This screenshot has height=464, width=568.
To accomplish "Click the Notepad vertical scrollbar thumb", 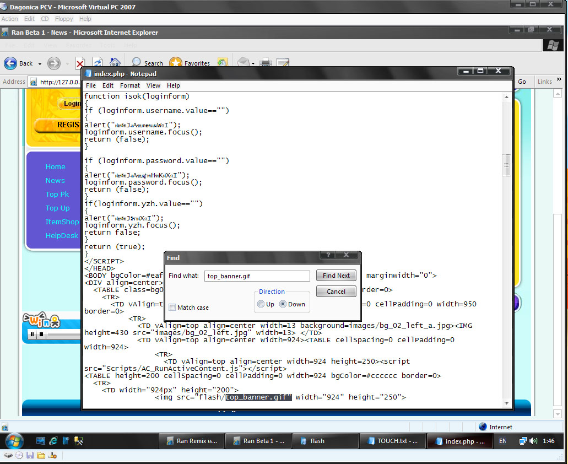I will coord(506,165).
